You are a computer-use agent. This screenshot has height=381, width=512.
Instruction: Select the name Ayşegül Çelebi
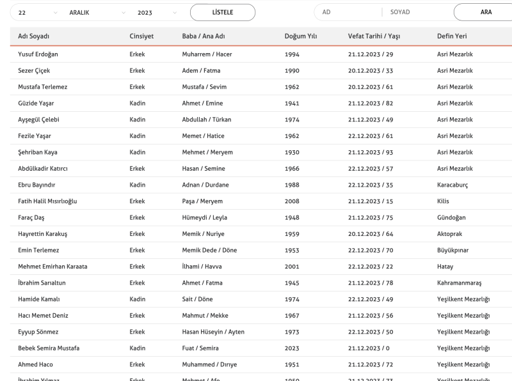(38, 120)
